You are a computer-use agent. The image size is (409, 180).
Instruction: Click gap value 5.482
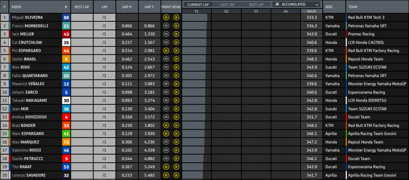click(150, 175)
